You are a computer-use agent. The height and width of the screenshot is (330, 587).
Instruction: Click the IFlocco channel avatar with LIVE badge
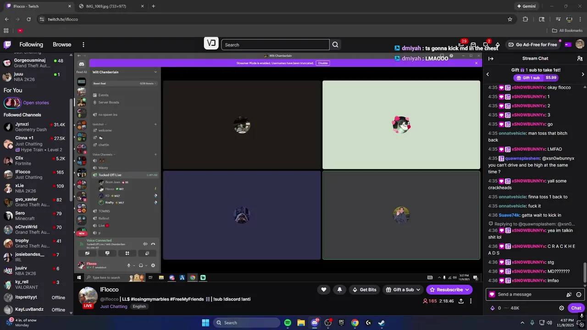point(88,297)
